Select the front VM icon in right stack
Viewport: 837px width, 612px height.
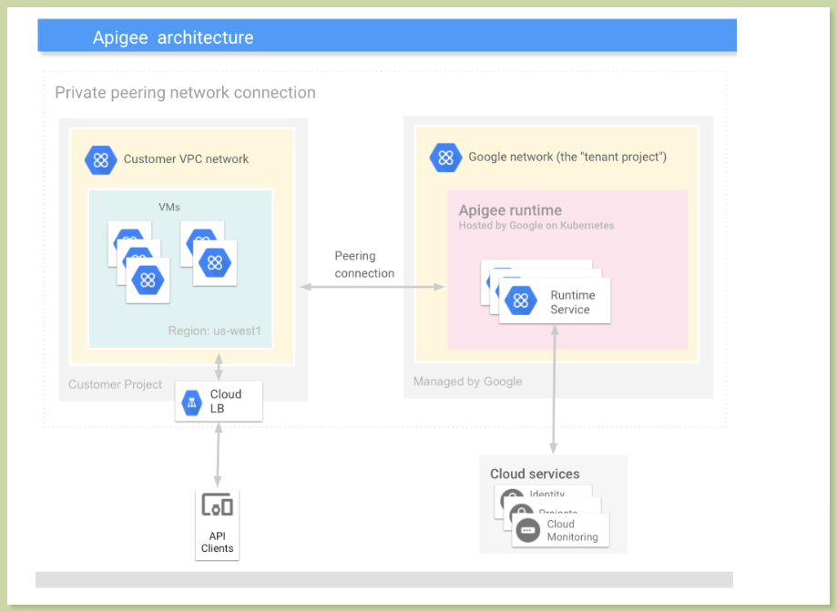click(215, 262)
